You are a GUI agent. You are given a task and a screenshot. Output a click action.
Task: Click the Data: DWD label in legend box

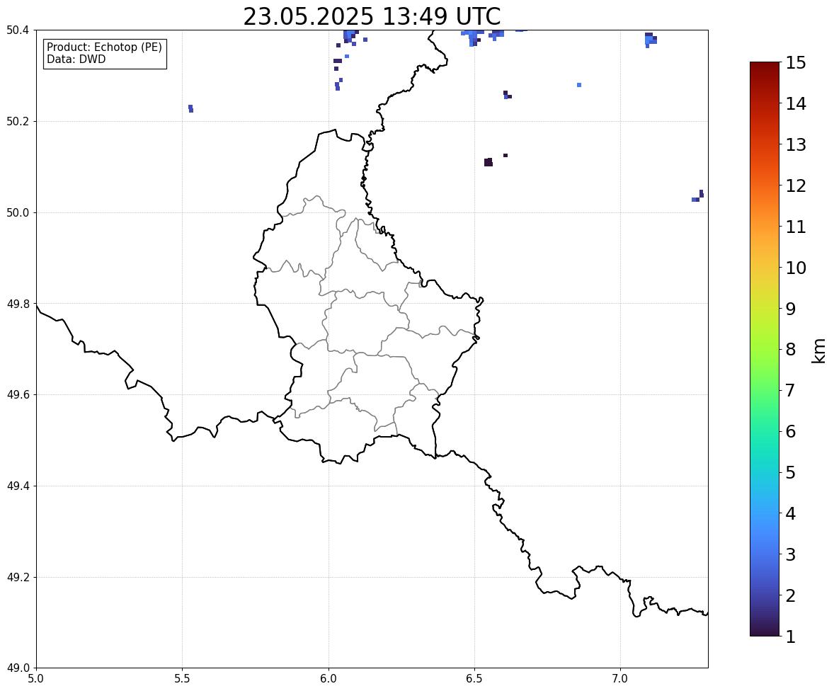tap(76, 59)
